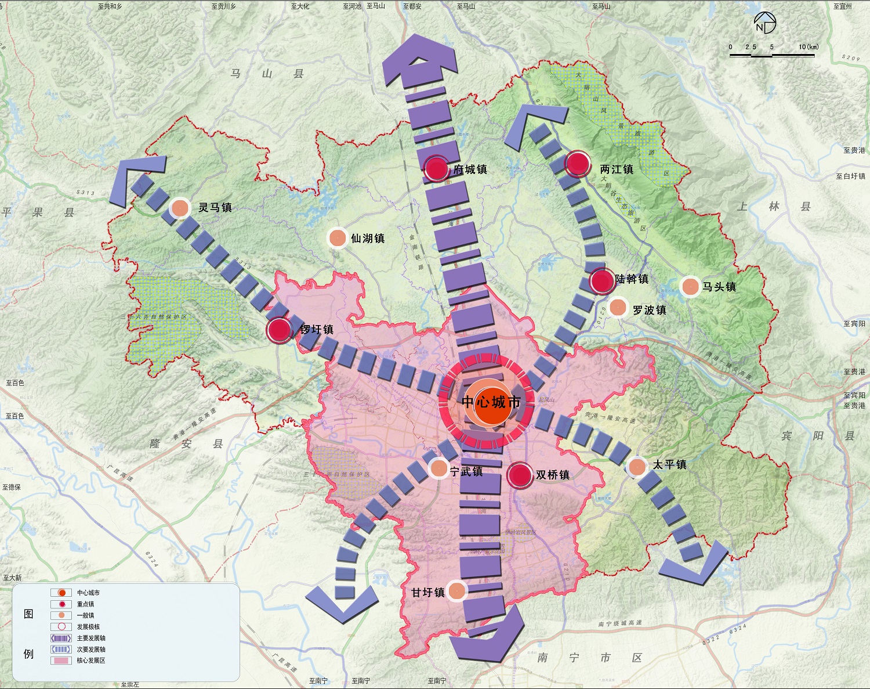Click the 马头镇 orange town marker
Image resolution: width=870 pixels, height=689 pixels.
690,287
